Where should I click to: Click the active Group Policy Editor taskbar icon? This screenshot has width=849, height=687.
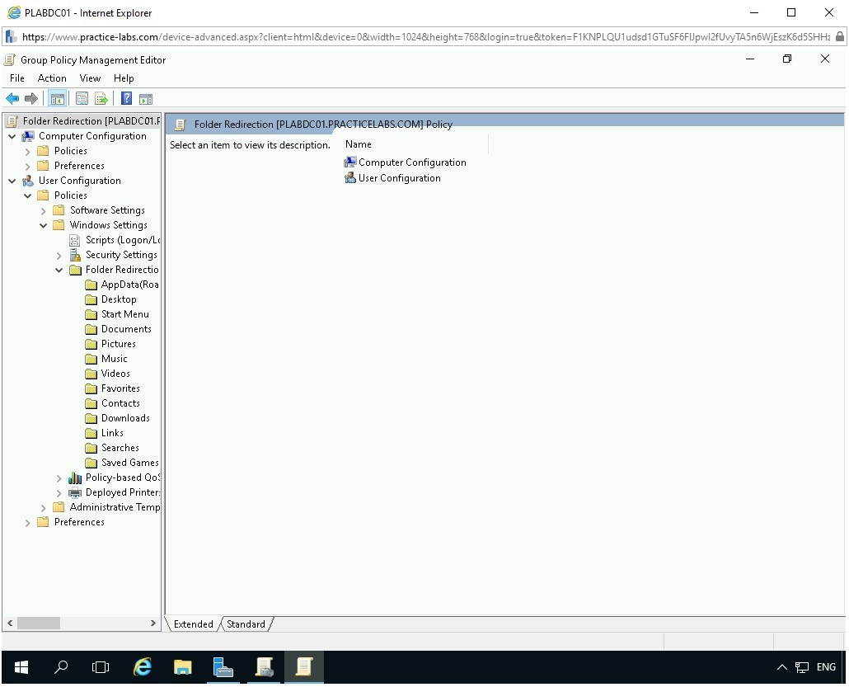click(x=304, y=667)
